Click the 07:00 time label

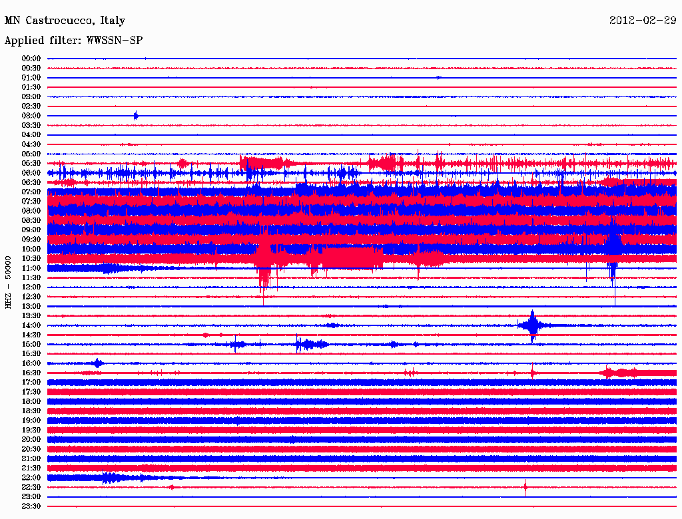31,192
